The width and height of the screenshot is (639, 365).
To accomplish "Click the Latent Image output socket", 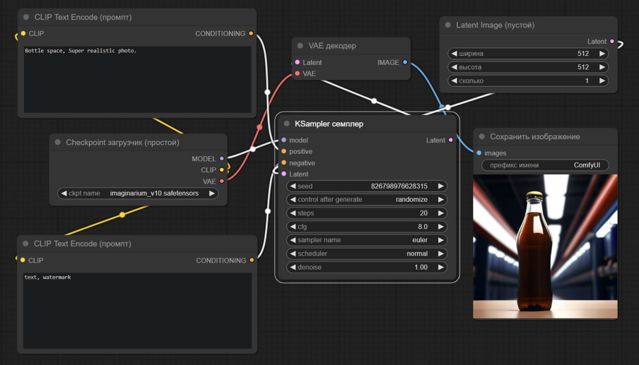I will (612, 41).
